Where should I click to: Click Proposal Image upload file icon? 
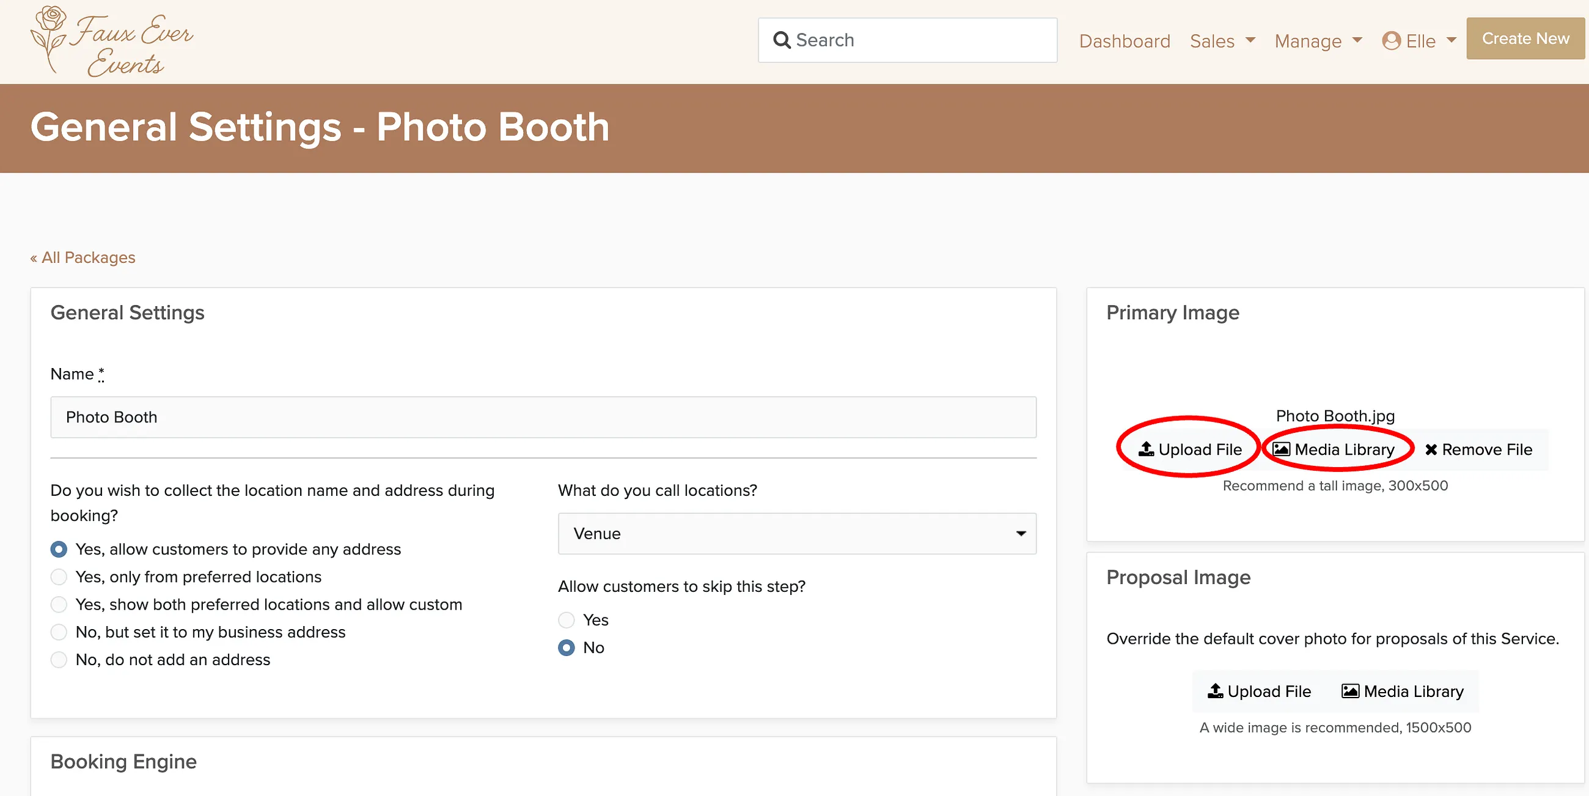1215,690
